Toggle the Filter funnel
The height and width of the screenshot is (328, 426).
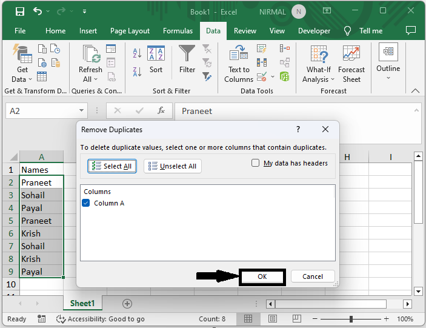click(x=187, y=59)
